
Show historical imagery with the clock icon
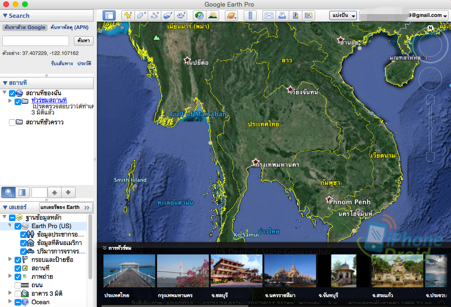199,15
